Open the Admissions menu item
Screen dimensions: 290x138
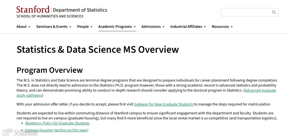pos(151,27)
